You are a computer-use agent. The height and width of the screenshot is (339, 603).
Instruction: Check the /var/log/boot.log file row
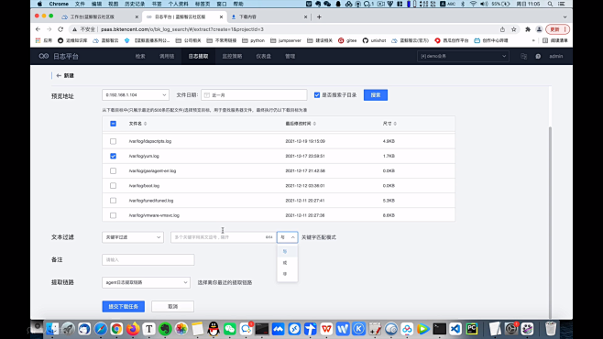click(113, 186)
